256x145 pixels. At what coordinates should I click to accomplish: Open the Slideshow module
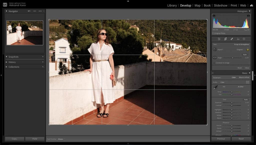click(220, 5)
